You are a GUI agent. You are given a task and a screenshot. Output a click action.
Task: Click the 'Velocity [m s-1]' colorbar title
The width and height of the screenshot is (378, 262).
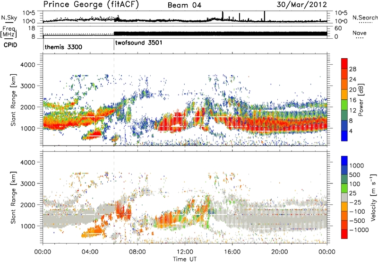[x=373, y=197]
